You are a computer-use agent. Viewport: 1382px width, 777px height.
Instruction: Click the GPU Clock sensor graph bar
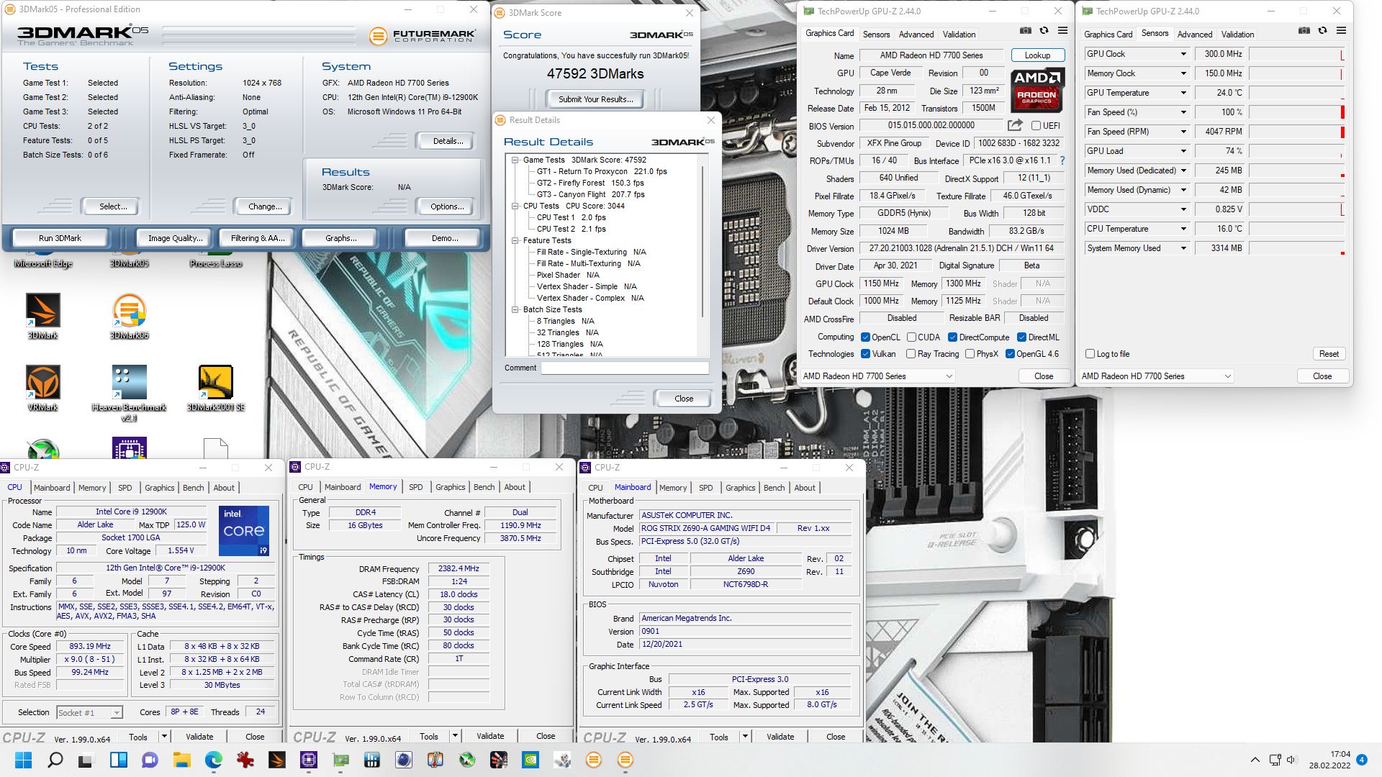[x=1297, y=54]
